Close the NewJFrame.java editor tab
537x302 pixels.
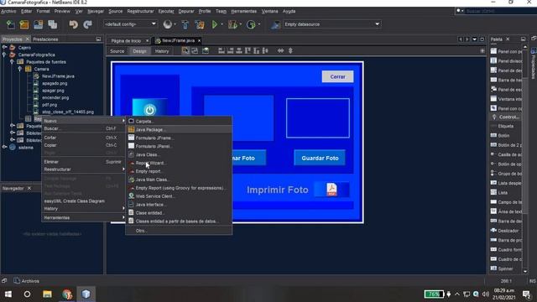click(x=199, y=40)
